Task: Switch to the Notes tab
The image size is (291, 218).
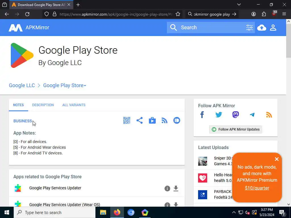Action: (x=18, y=105)
